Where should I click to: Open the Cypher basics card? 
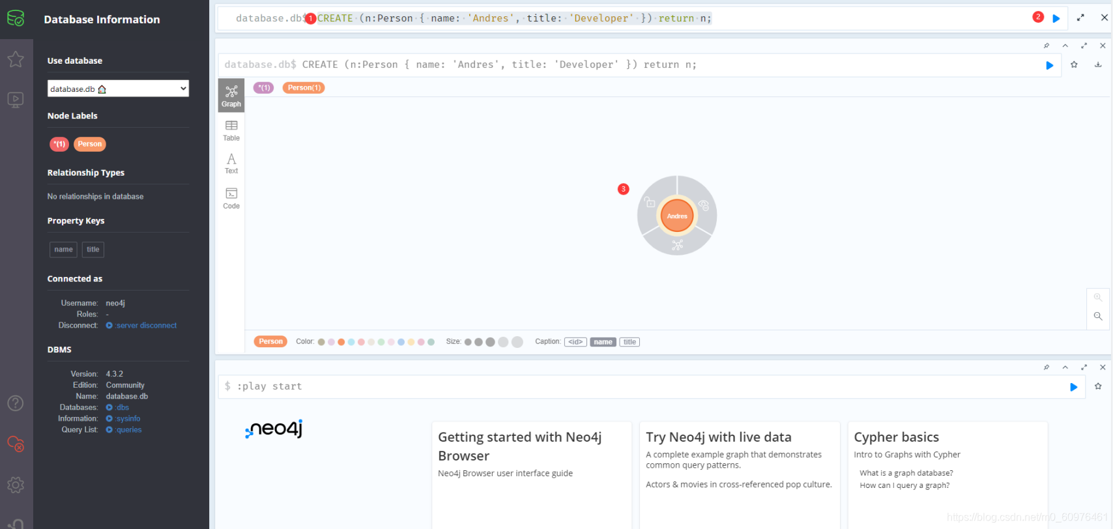pos(947,475)
